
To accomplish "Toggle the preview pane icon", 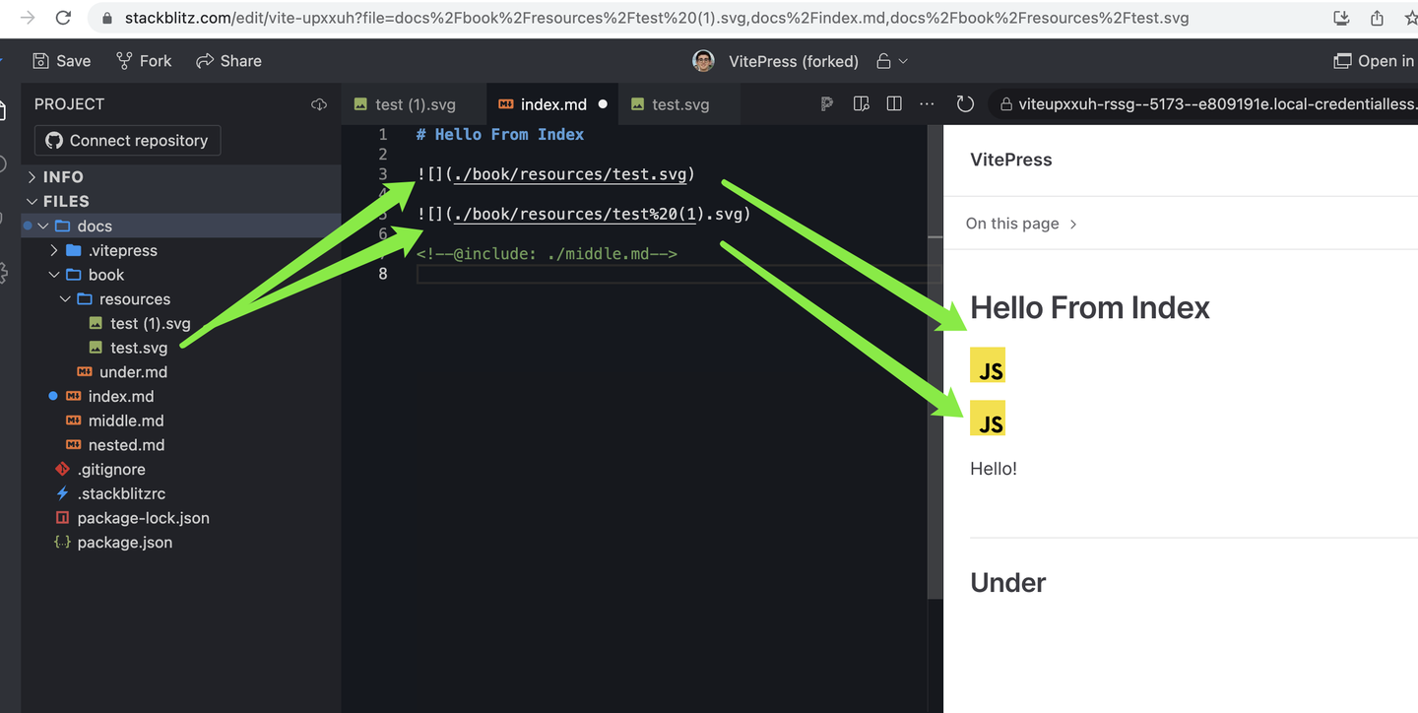I will click(861, 103).
